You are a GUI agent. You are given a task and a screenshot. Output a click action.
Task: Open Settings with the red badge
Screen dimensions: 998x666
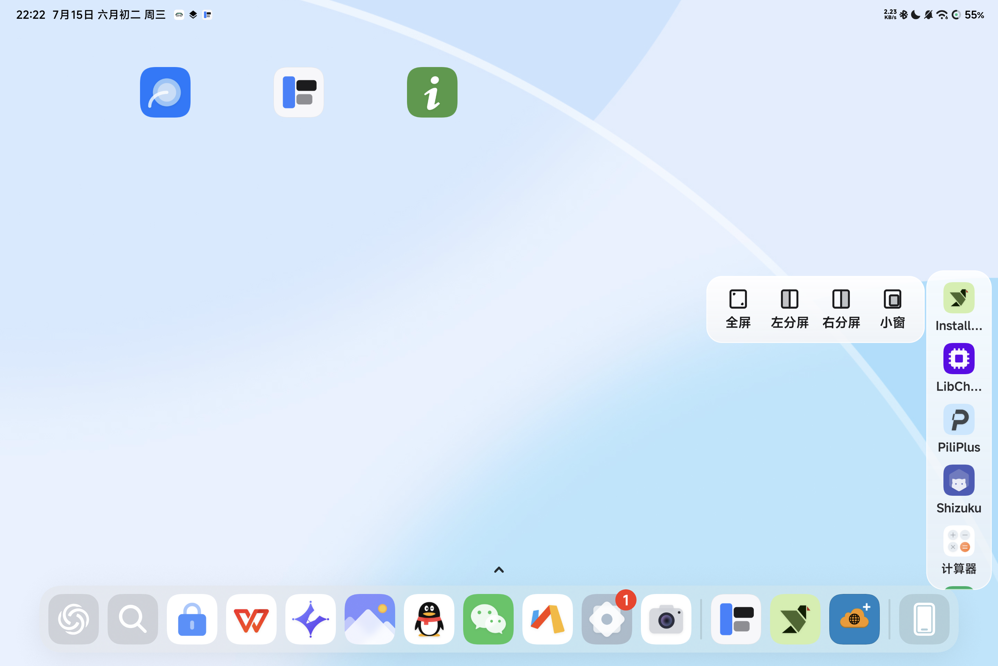point(607,619)
